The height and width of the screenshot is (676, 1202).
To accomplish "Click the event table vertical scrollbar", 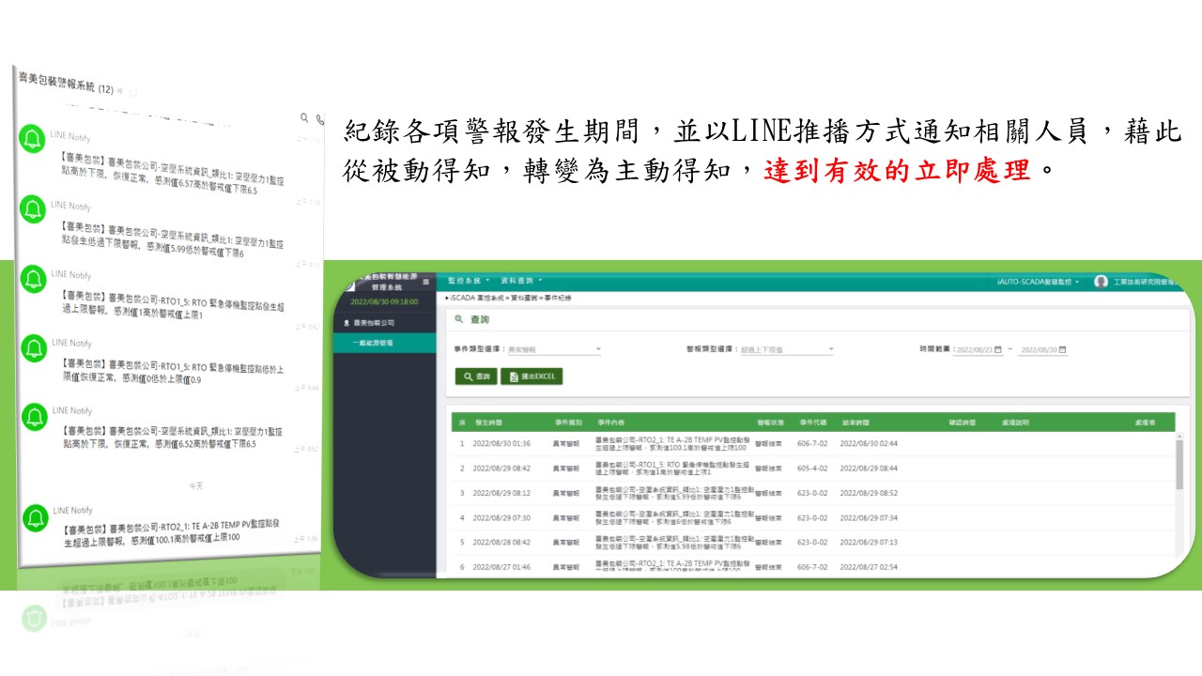I will (1179, 465).
